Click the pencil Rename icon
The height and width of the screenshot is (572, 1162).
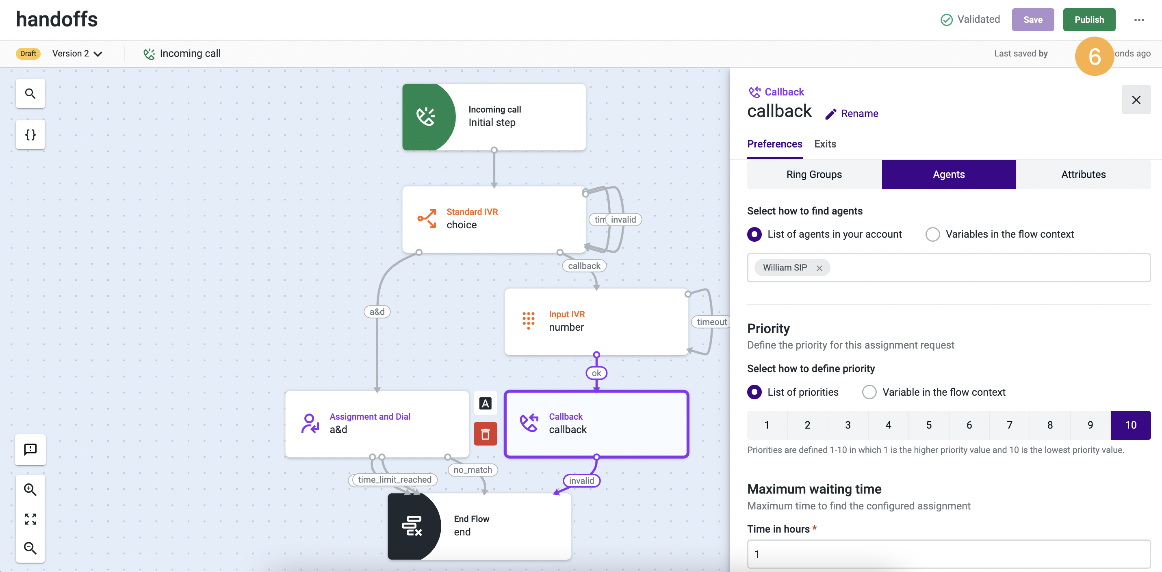click(830, 114)
